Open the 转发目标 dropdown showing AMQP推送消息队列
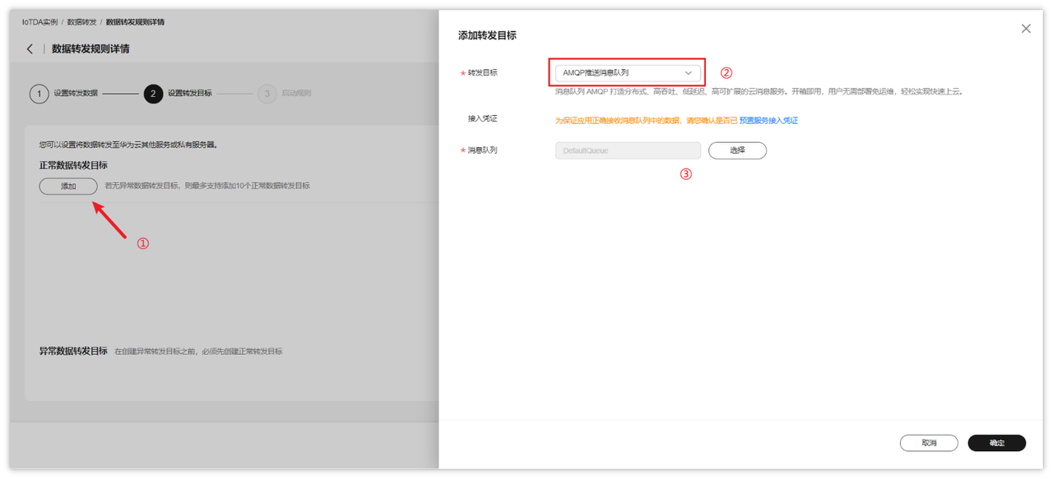The height and width of the screenshot is (479, 1053). (x=628, y=72)
